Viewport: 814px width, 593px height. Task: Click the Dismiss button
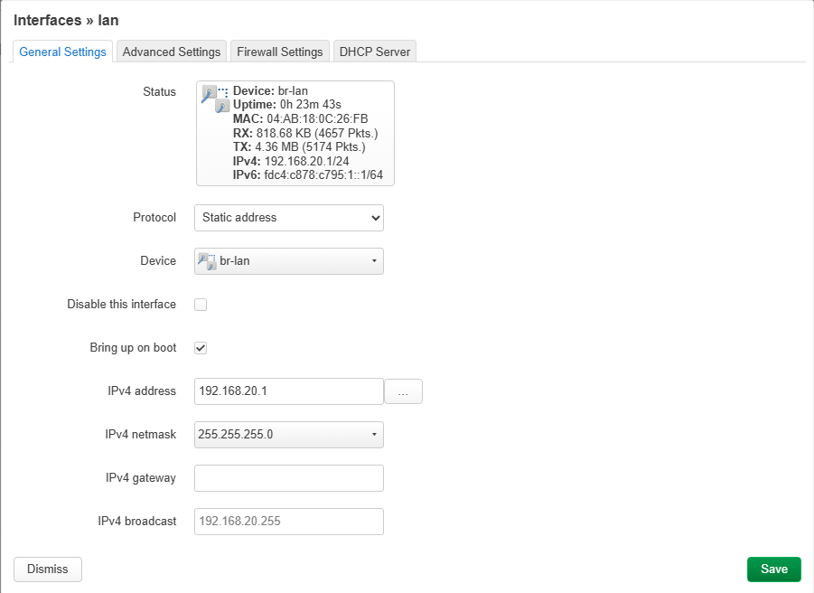click(48, 569)
